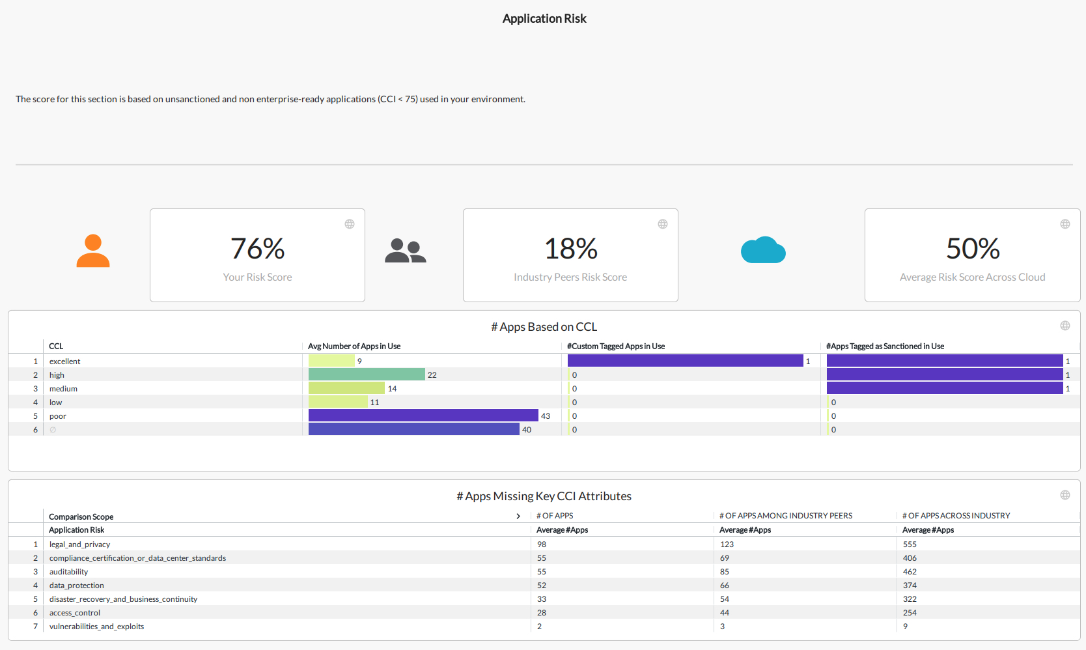Click the blue cloud icon
Image resolution: width=1086 pixels, height=650 pixels.
click(x=763, y=250)
